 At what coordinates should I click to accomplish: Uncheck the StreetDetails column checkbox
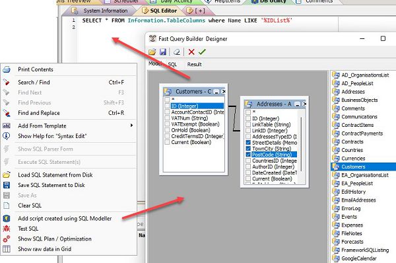(x=248, y=142)
